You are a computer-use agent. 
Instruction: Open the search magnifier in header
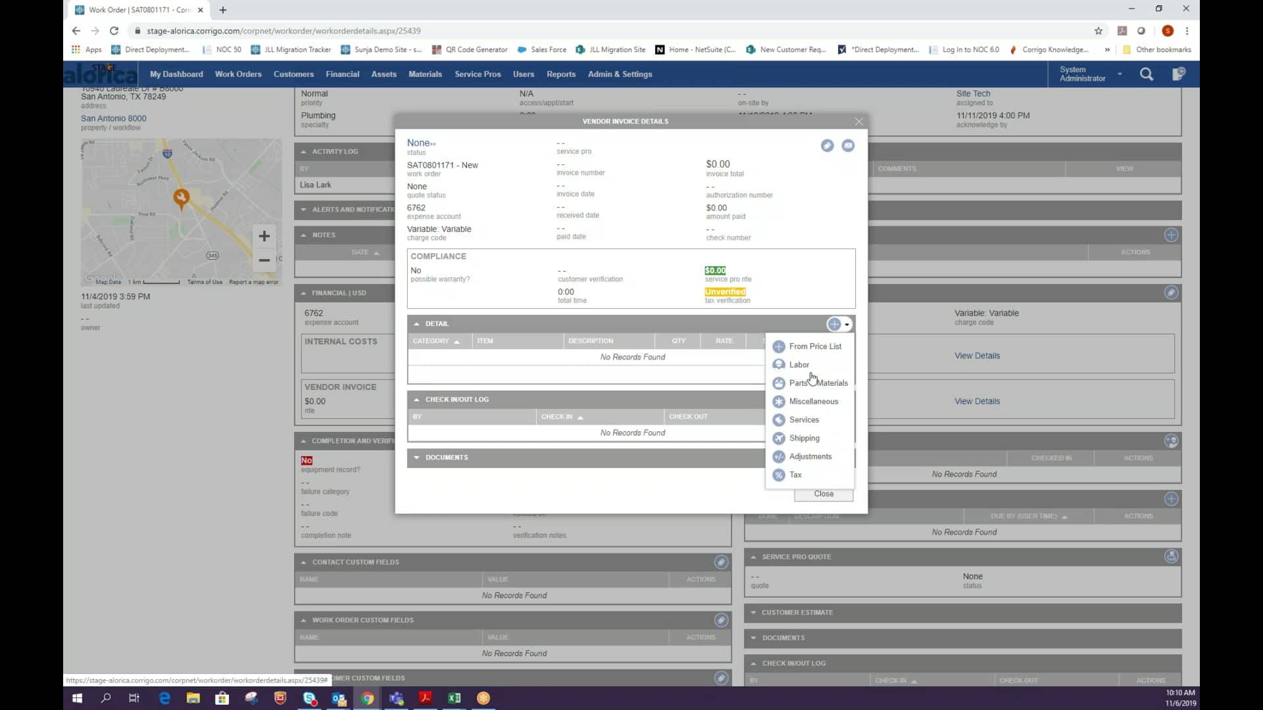(1146, 74)
